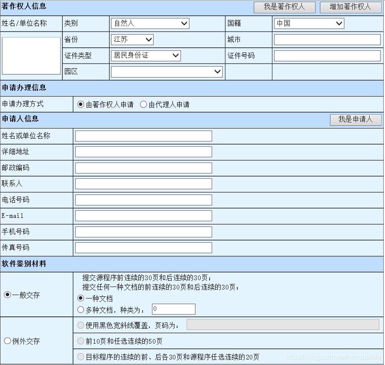Click the 证件号码 input field
The image size is (385, 365).
point(327,55)
